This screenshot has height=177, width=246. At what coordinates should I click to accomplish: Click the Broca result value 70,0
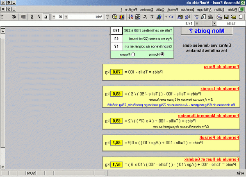click(116, 72)
